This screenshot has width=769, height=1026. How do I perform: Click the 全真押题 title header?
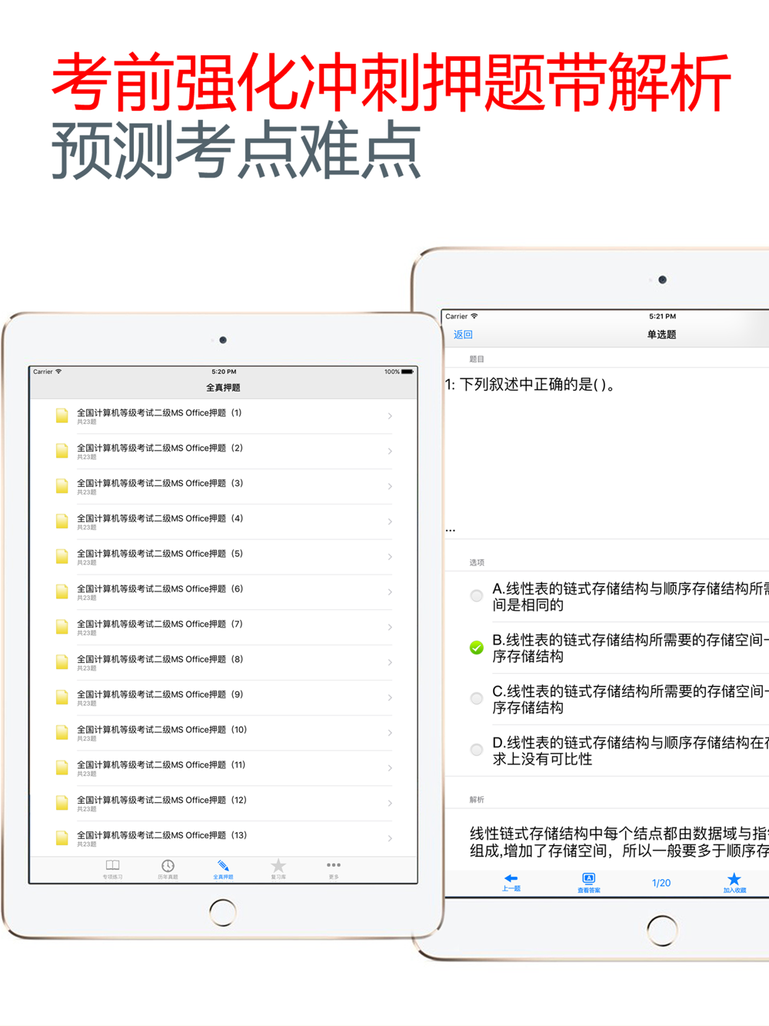pos(223,388)
